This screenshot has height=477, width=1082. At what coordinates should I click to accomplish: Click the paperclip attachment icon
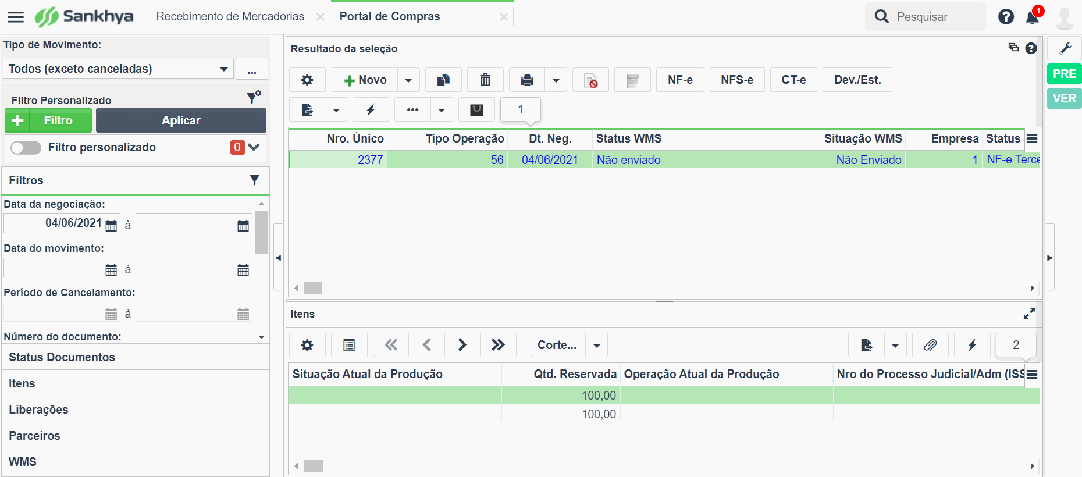click(x=930, y=345)
